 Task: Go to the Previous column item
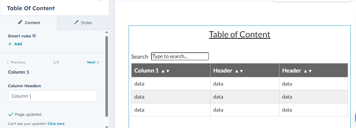[16, 62]
